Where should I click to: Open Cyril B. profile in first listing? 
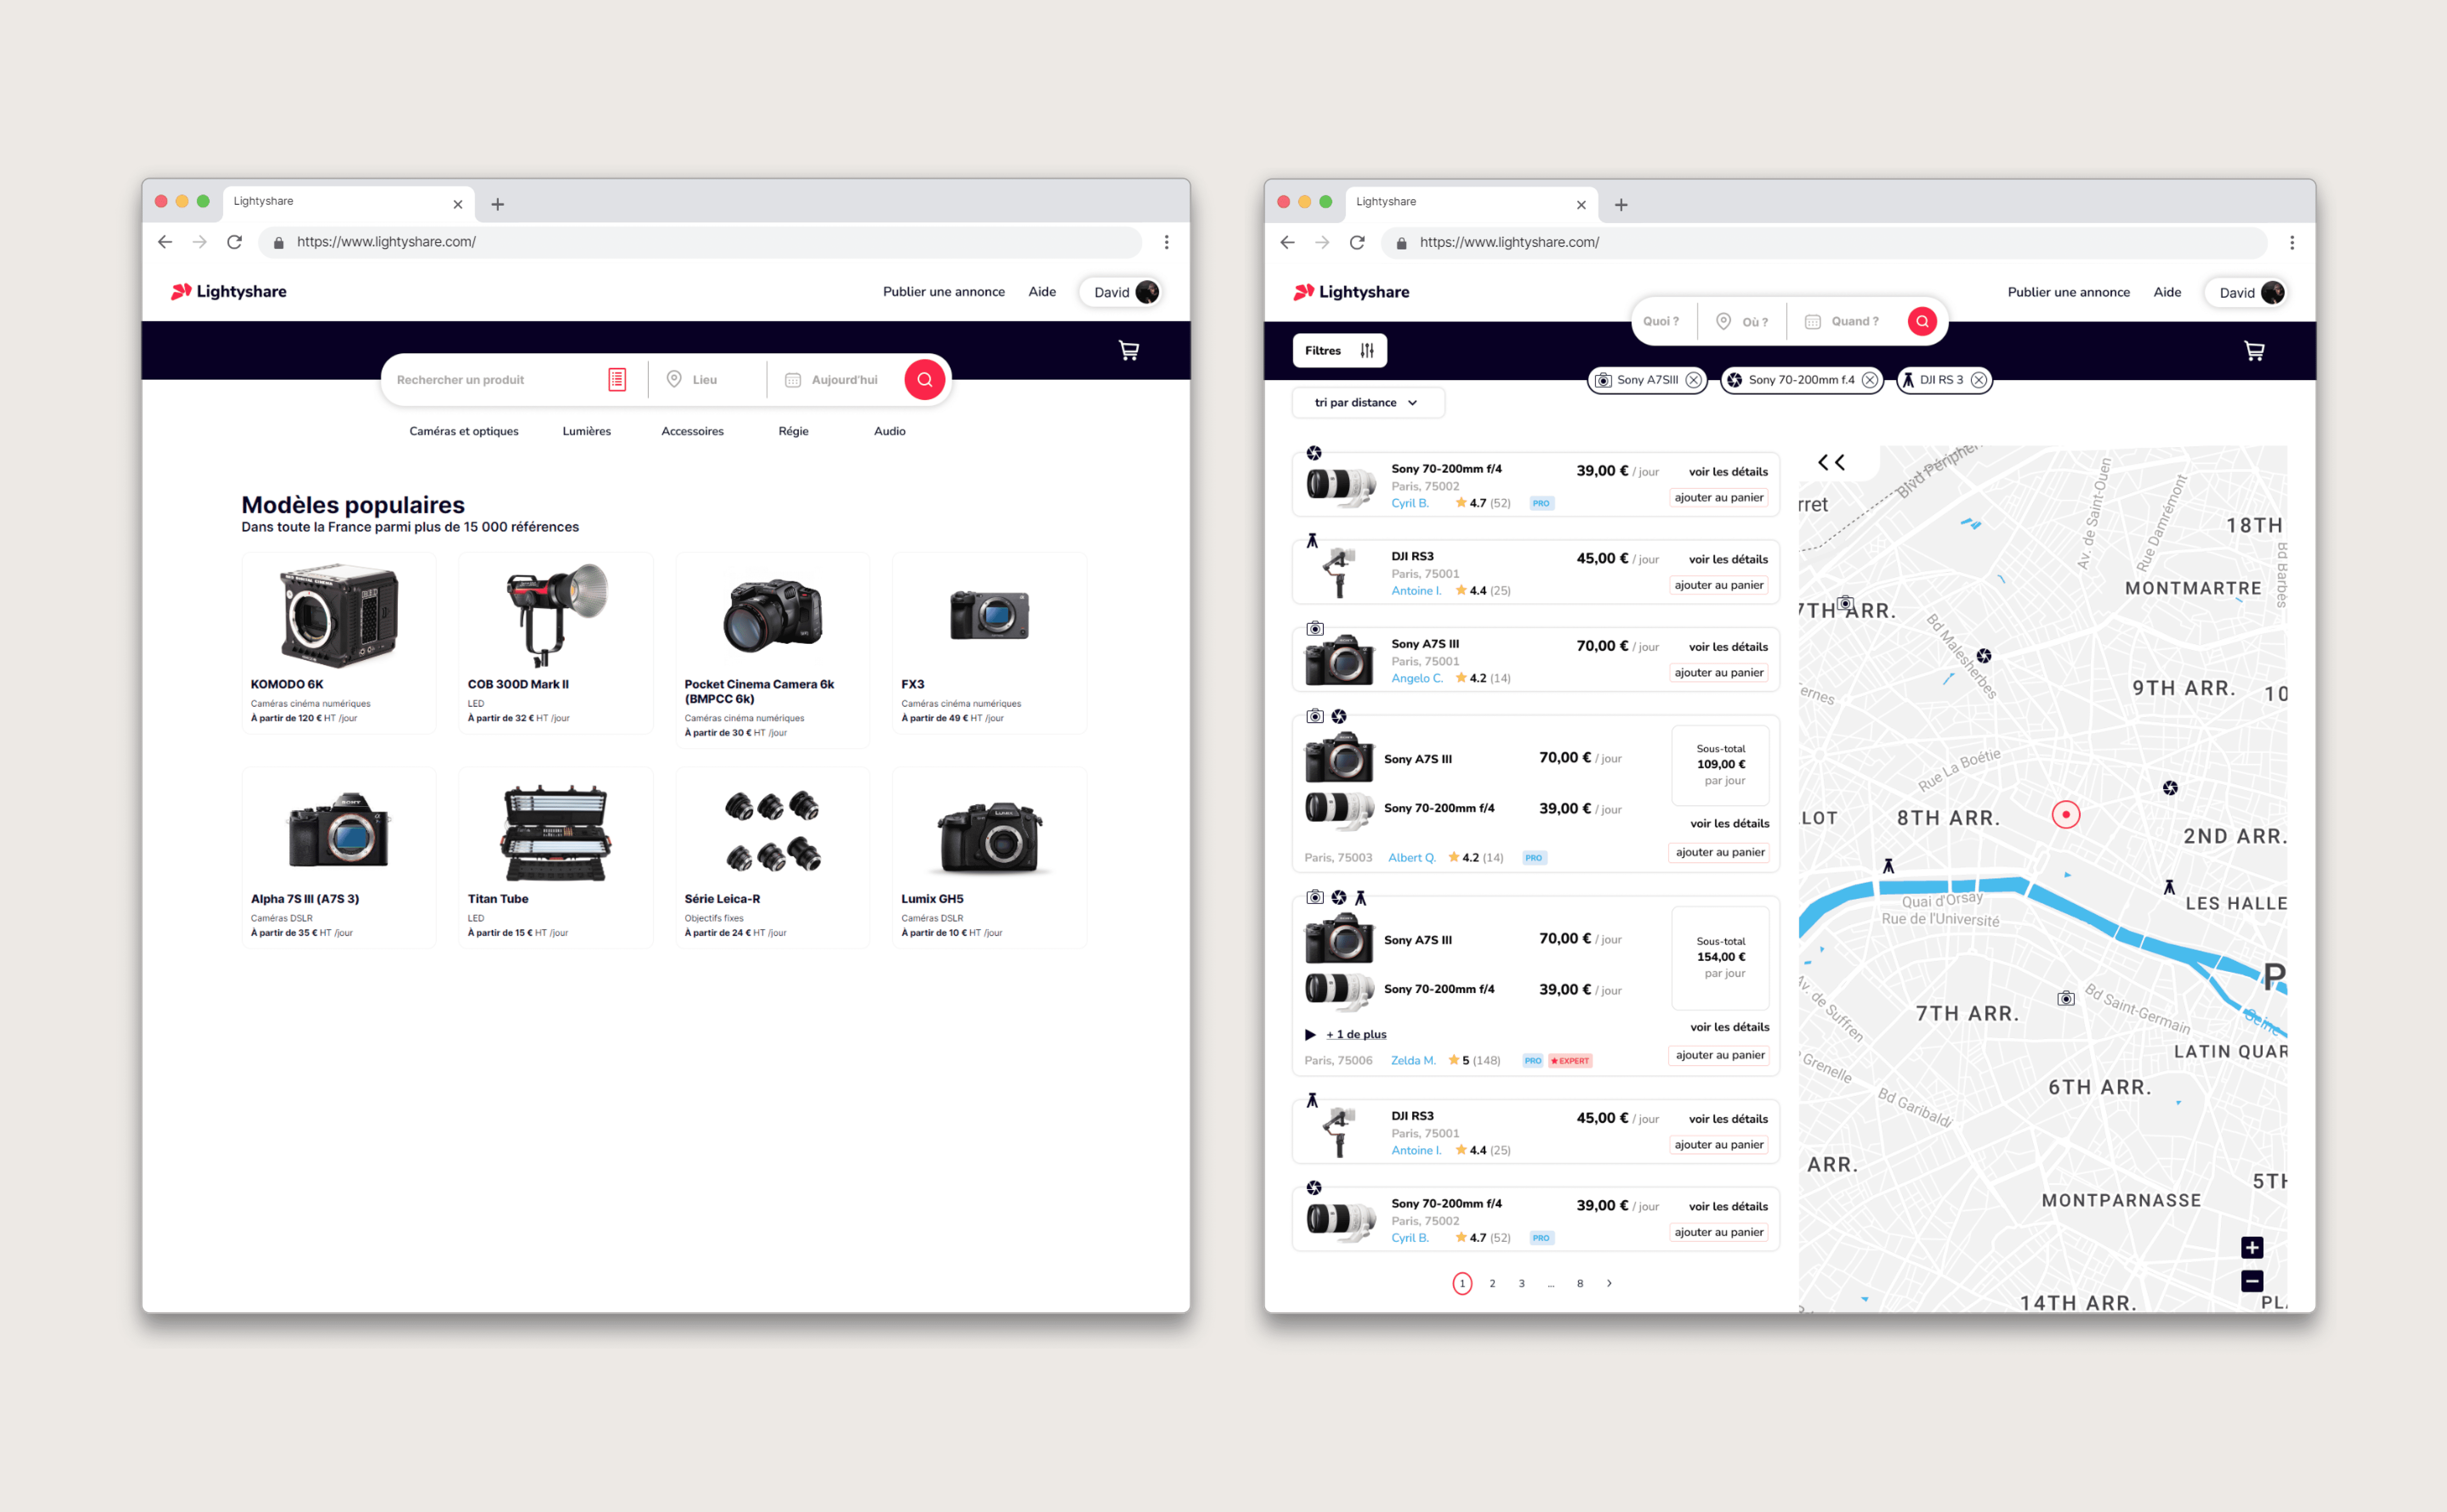(1409, 503)
